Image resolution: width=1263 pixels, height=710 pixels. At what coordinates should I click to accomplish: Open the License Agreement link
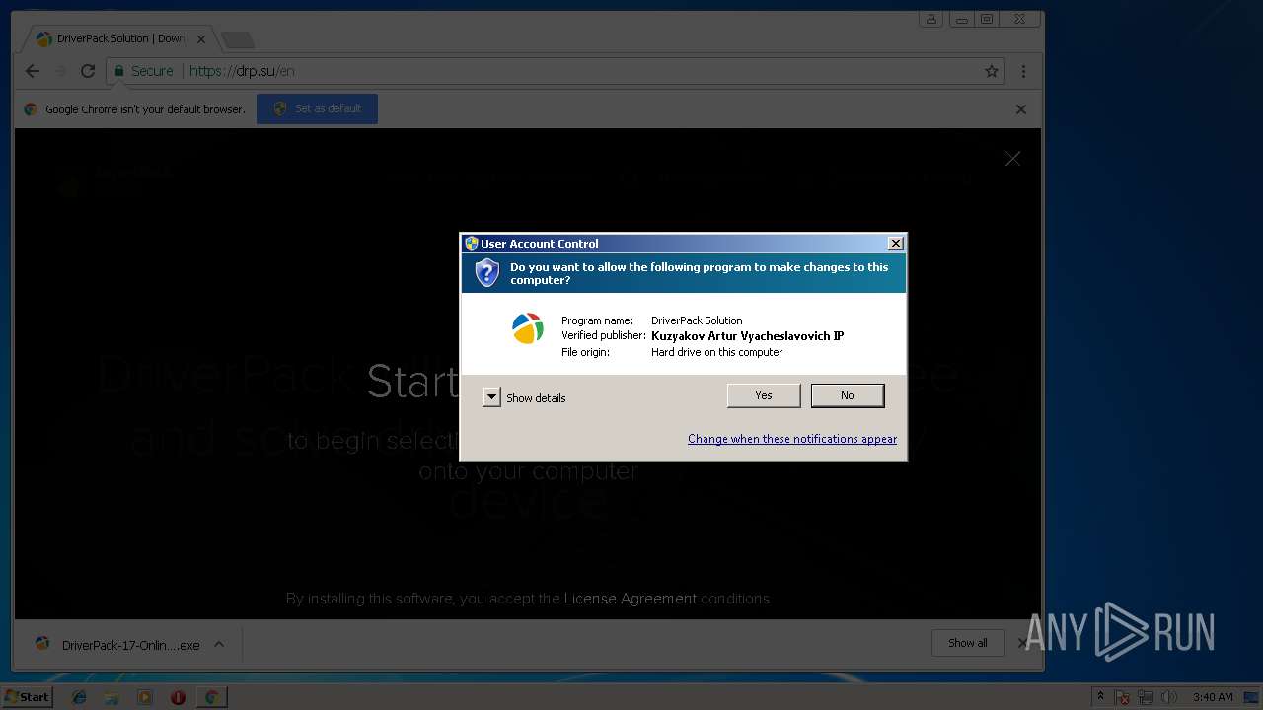click(630, 599)
